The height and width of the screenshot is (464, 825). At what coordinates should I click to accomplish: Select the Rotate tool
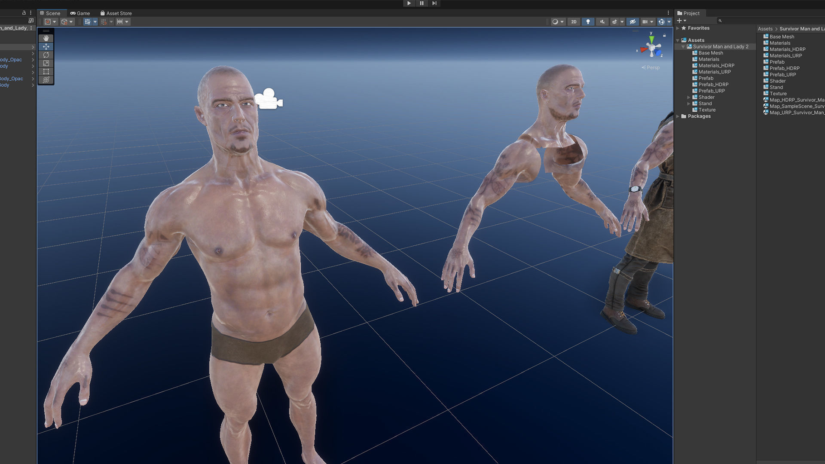46,55
